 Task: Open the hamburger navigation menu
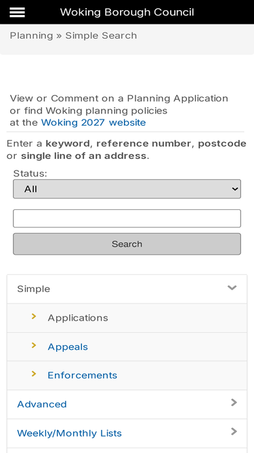17,12
